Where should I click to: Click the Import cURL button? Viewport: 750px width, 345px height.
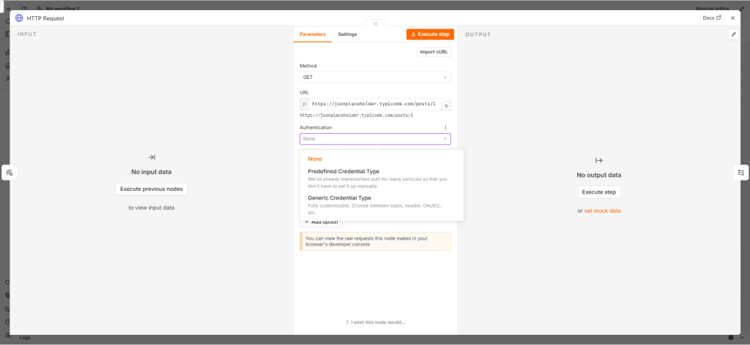click(x=434, y=52)
